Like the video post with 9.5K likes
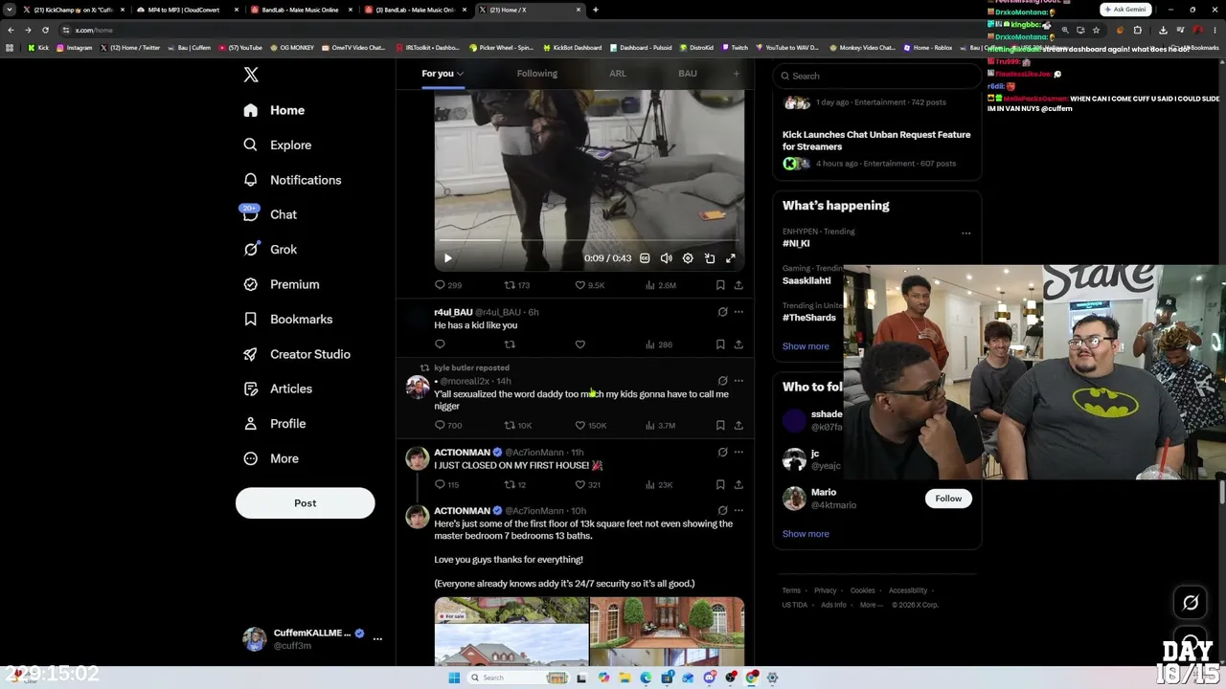 pyautogui.click(x=589, y=285)
